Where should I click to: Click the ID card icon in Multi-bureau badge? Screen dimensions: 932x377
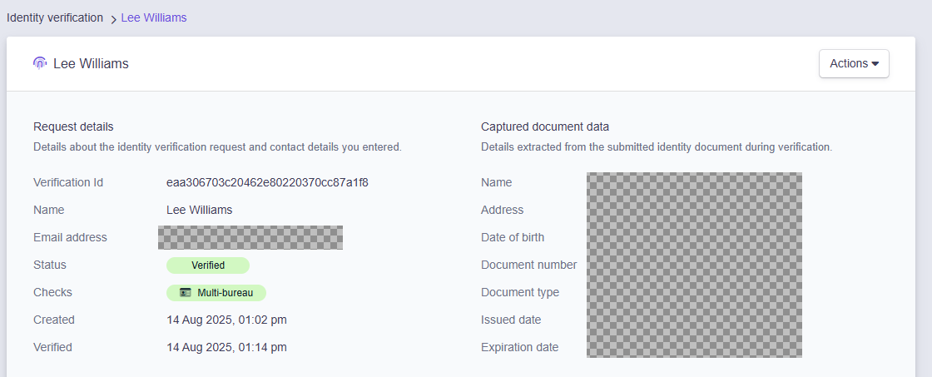[186, 293]
